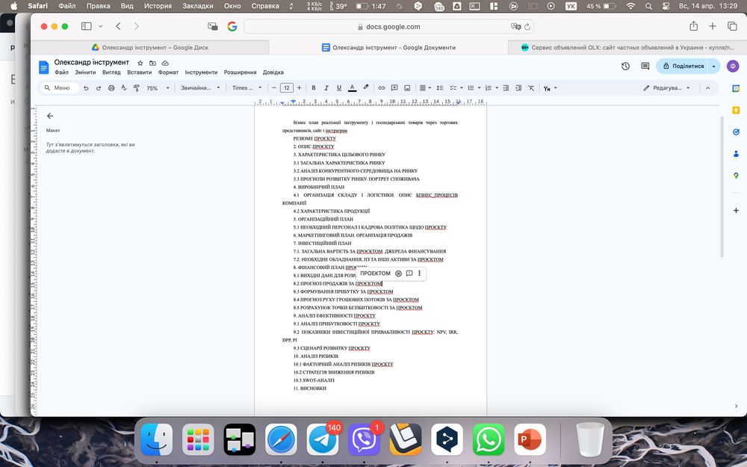Open more options on spelling suggestion

(x=419, y=273)
